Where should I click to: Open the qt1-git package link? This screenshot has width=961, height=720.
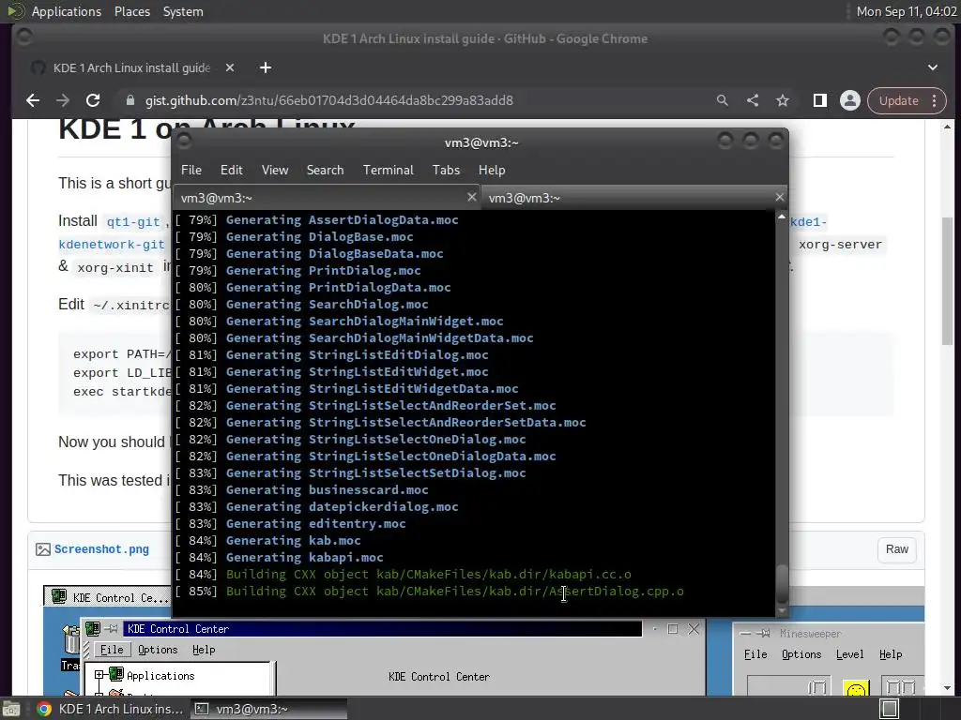133,221
